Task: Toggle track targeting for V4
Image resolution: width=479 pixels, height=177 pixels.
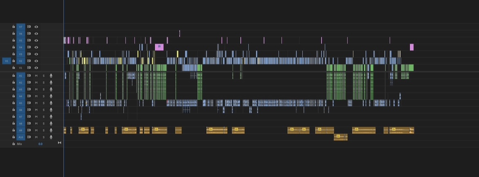Action: point(20,47)
